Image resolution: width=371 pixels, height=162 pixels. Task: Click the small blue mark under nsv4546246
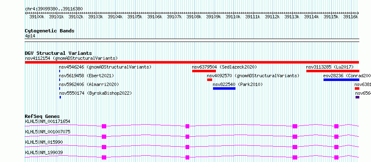pyautogui.click(x=60, y=71)
